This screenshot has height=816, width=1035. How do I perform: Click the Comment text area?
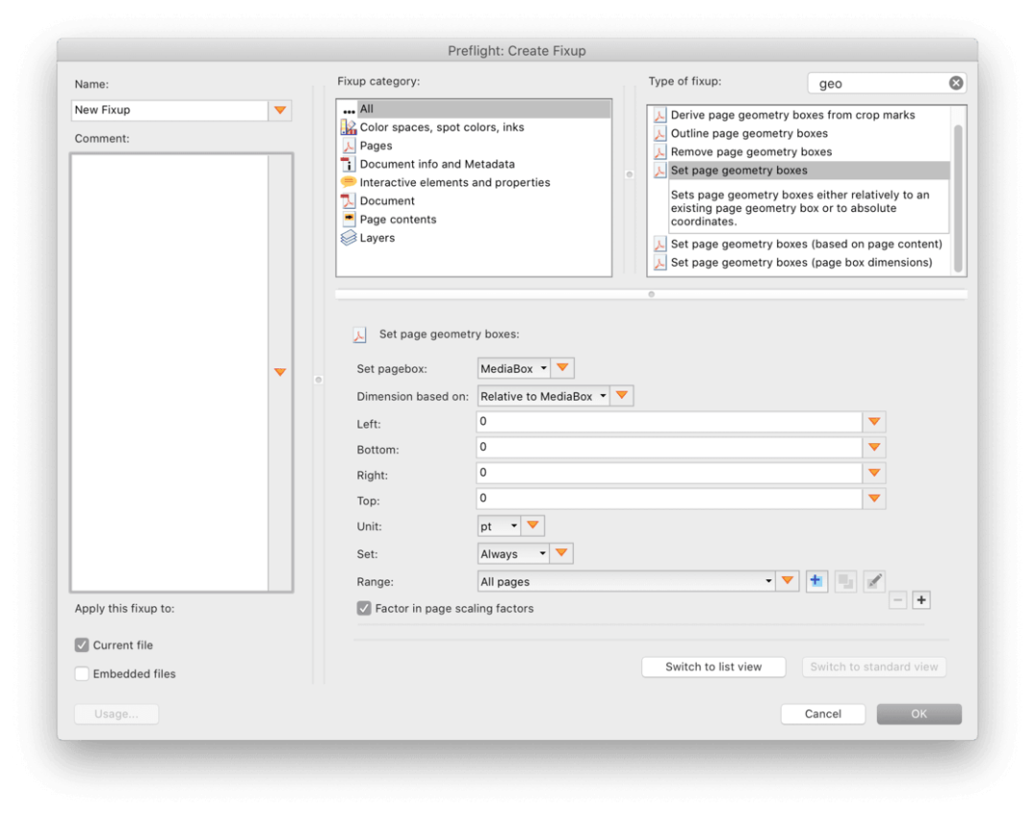tap(170, 373)
